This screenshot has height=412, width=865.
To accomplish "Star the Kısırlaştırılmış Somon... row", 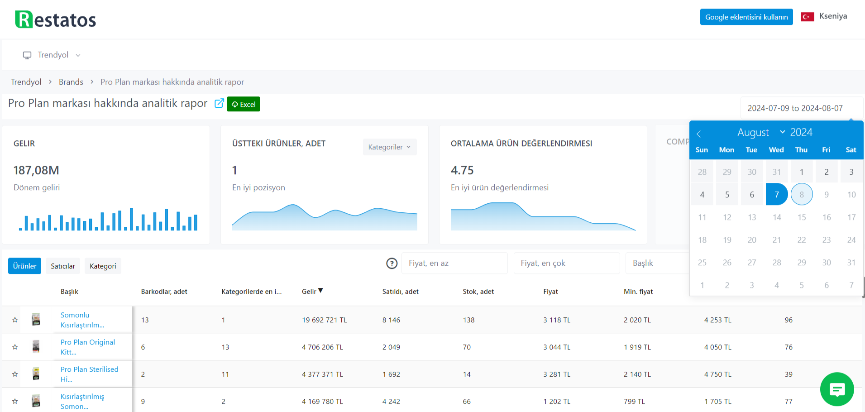I will coord(15,401).
